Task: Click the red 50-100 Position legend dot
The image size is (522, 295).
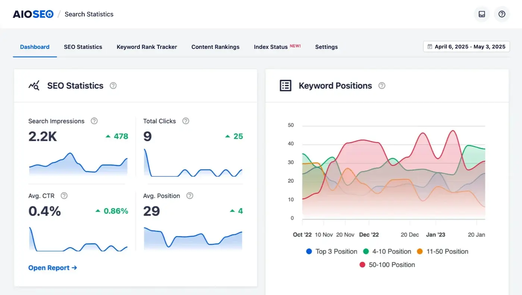Action: point(362,265)
